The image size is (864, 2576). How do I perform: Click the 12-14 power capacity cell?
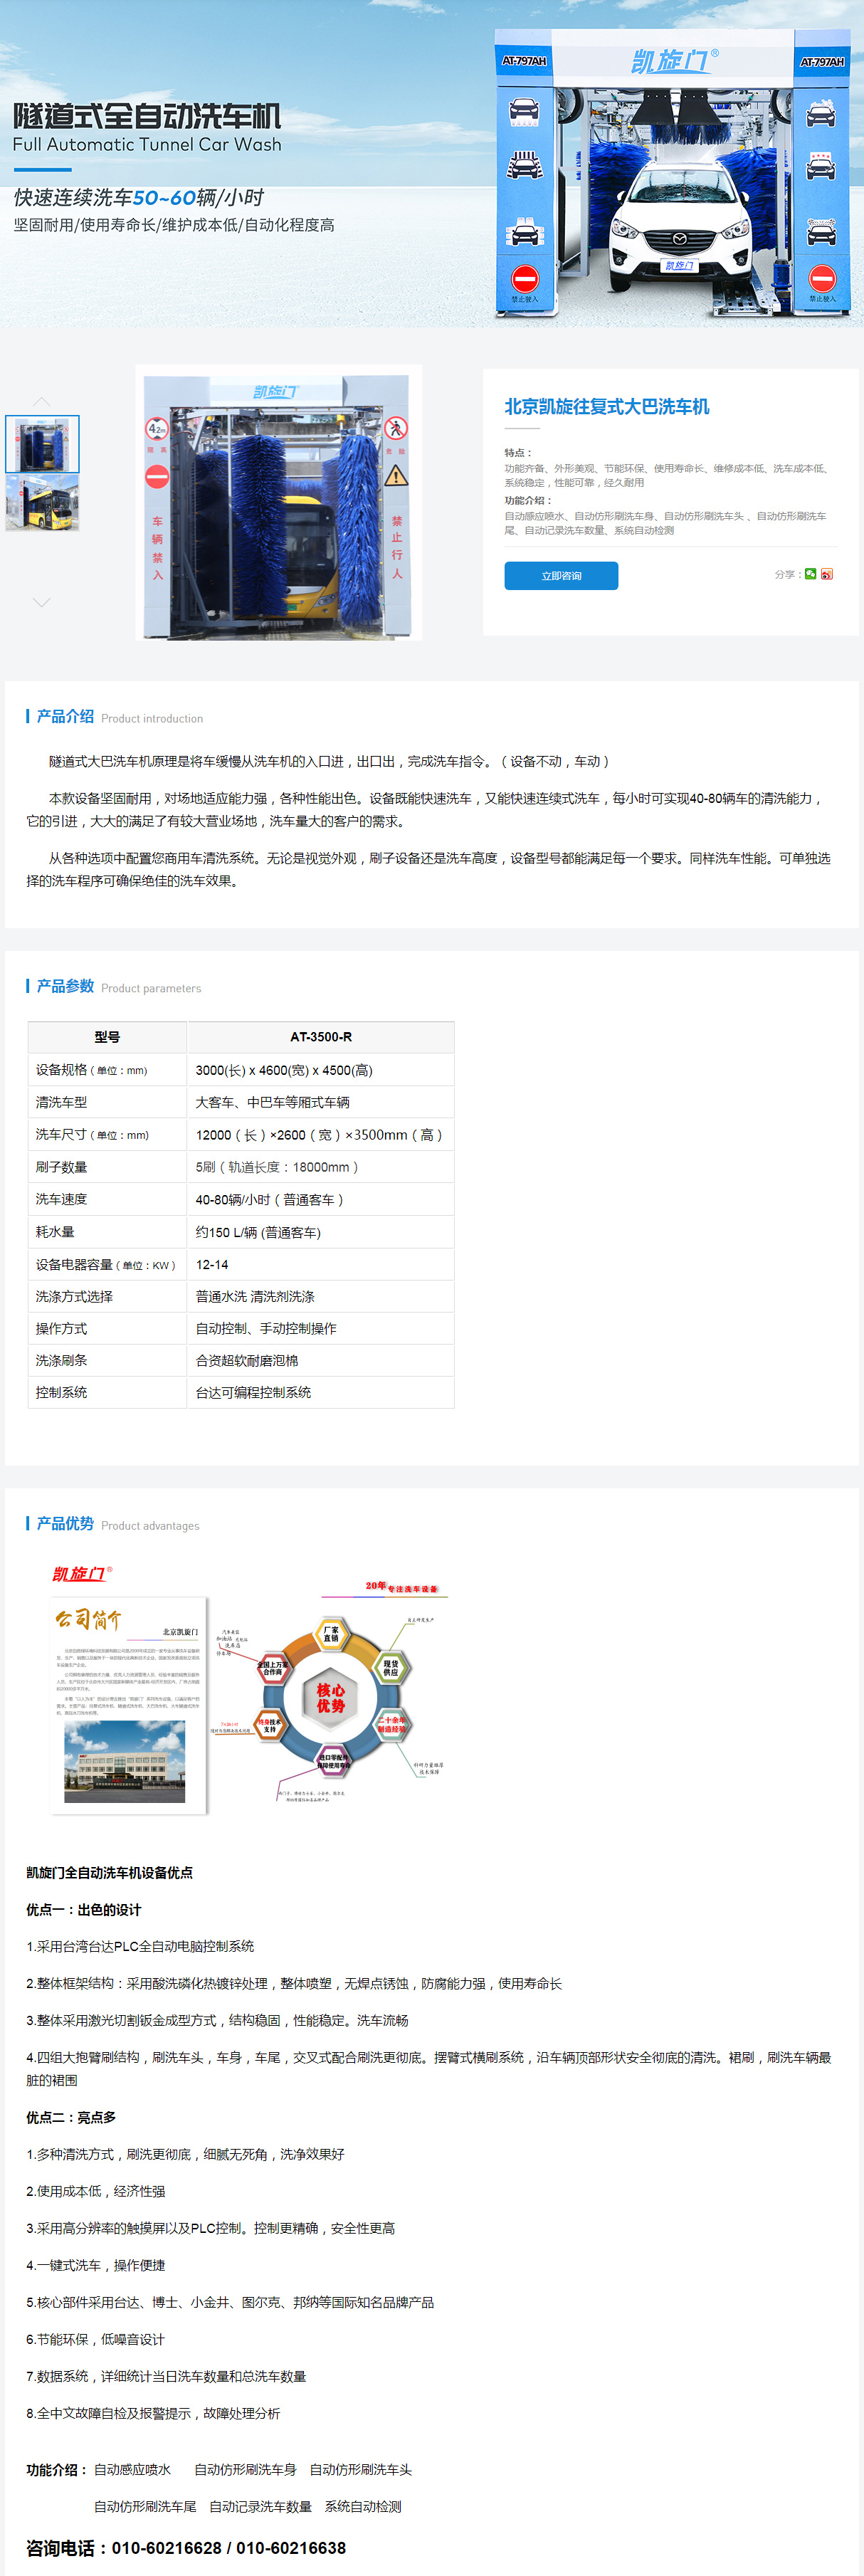[321, 1264]
